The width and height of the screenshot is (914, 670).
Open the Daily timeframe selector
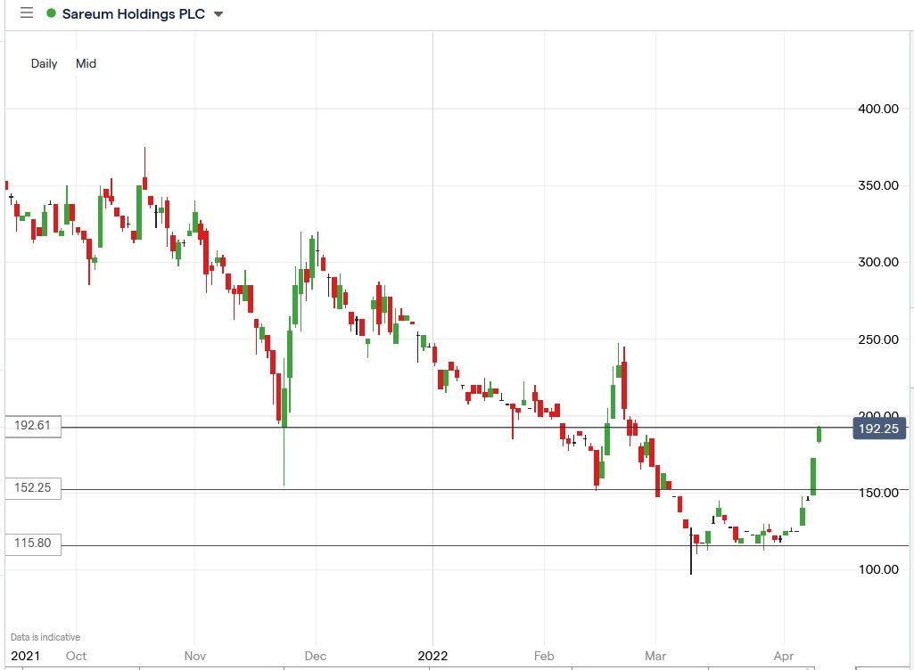[44, 63]
